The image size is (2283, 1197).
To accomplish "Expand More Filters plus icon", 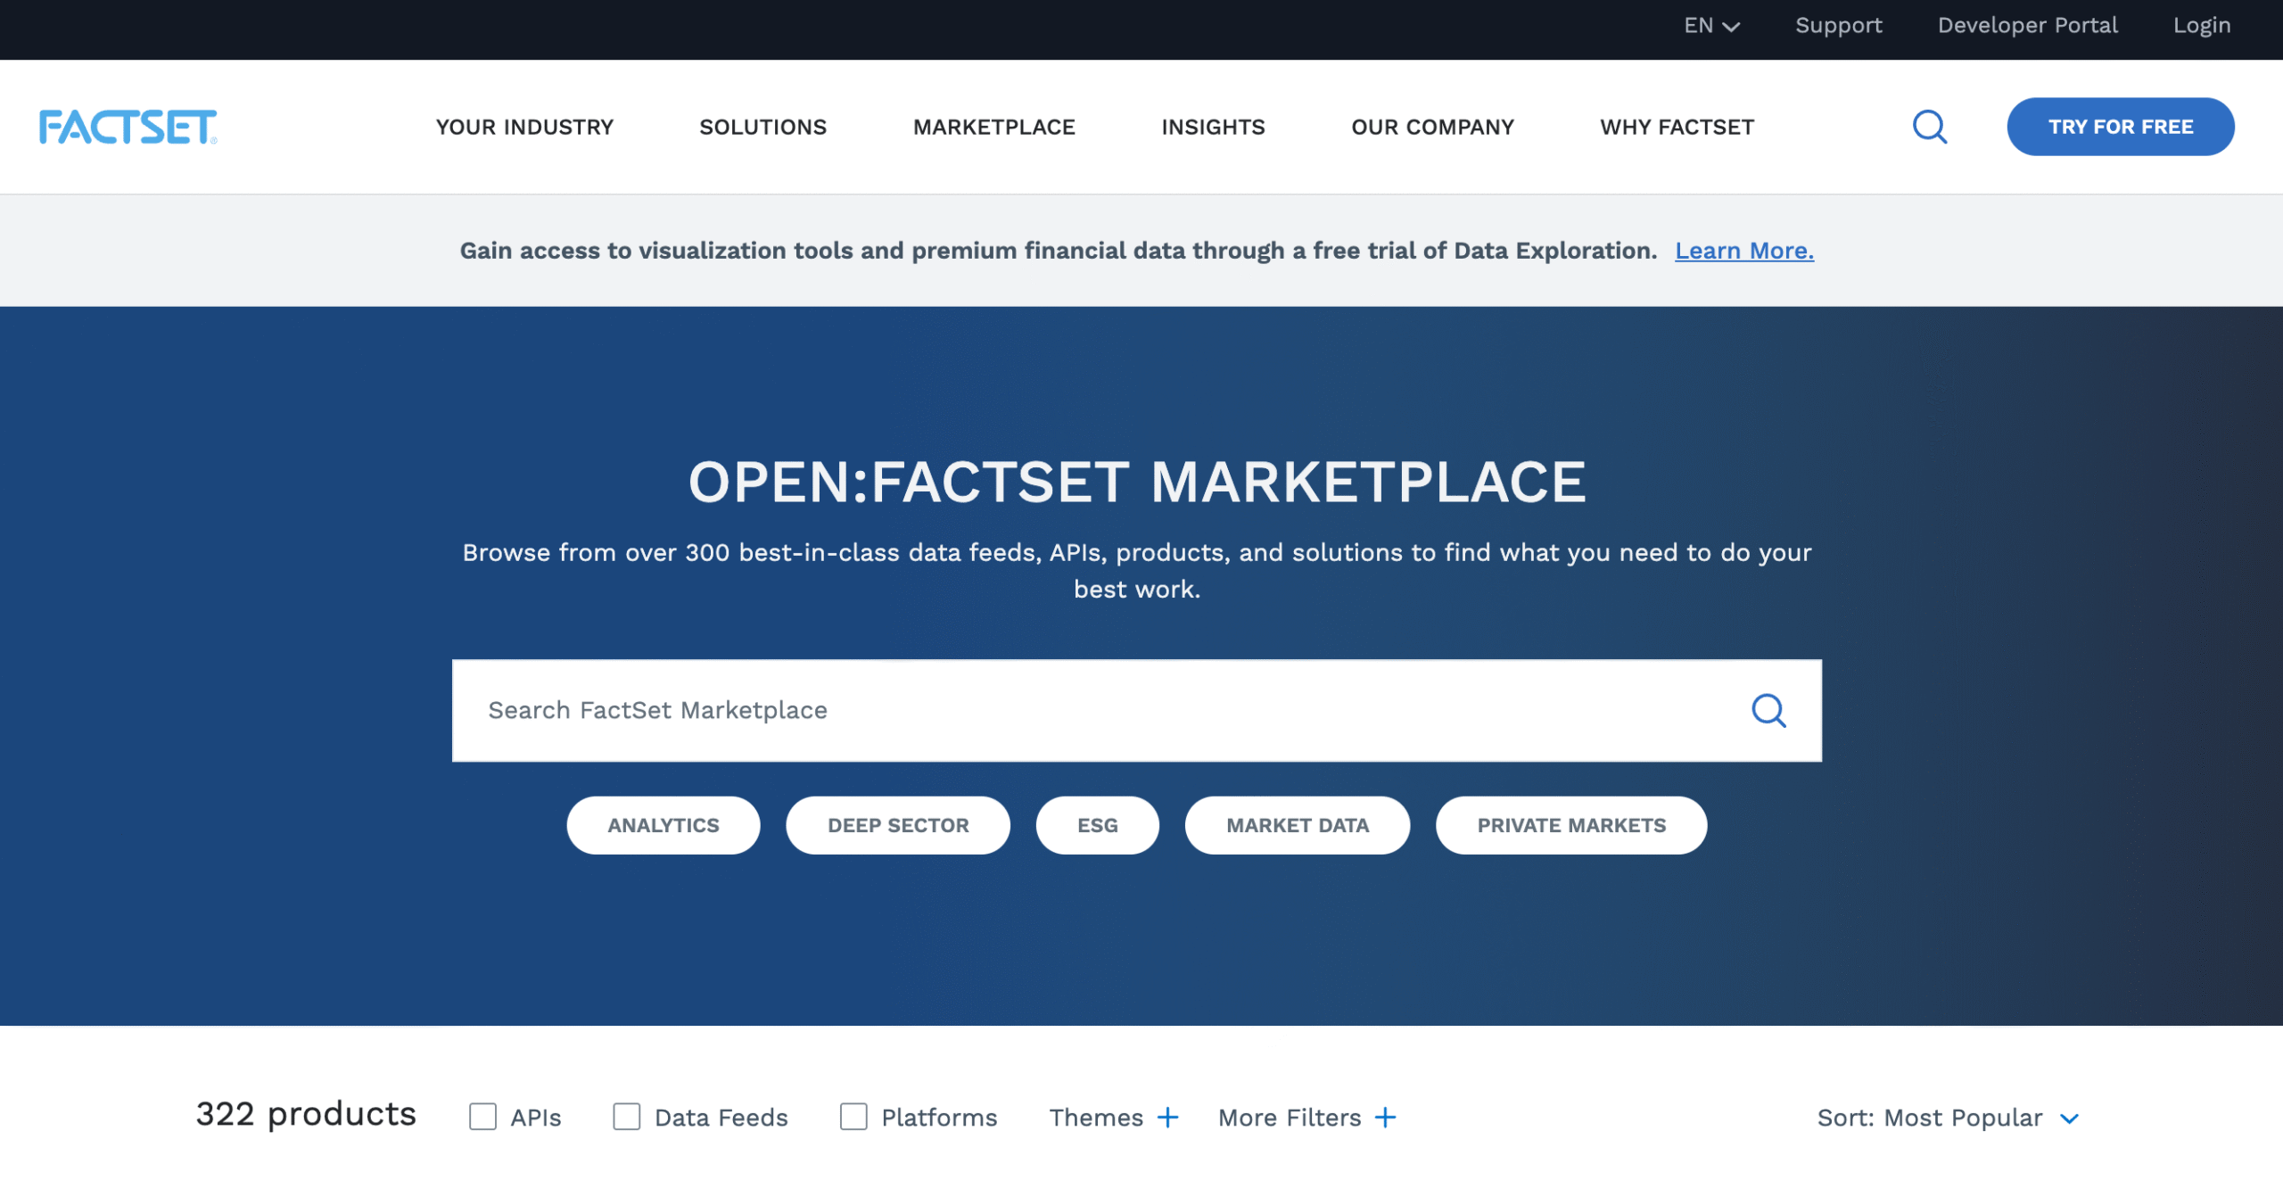I will [1385, 1118].
